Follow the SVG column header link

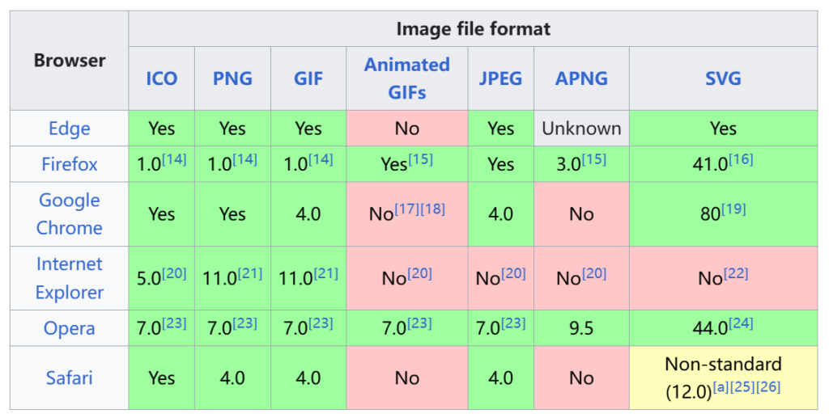tap(723, 78)
